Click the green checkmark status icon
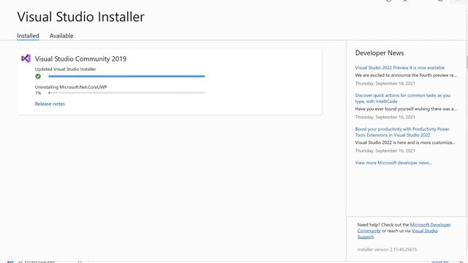This screenshot has width=468, height=263. click(38, 76)
